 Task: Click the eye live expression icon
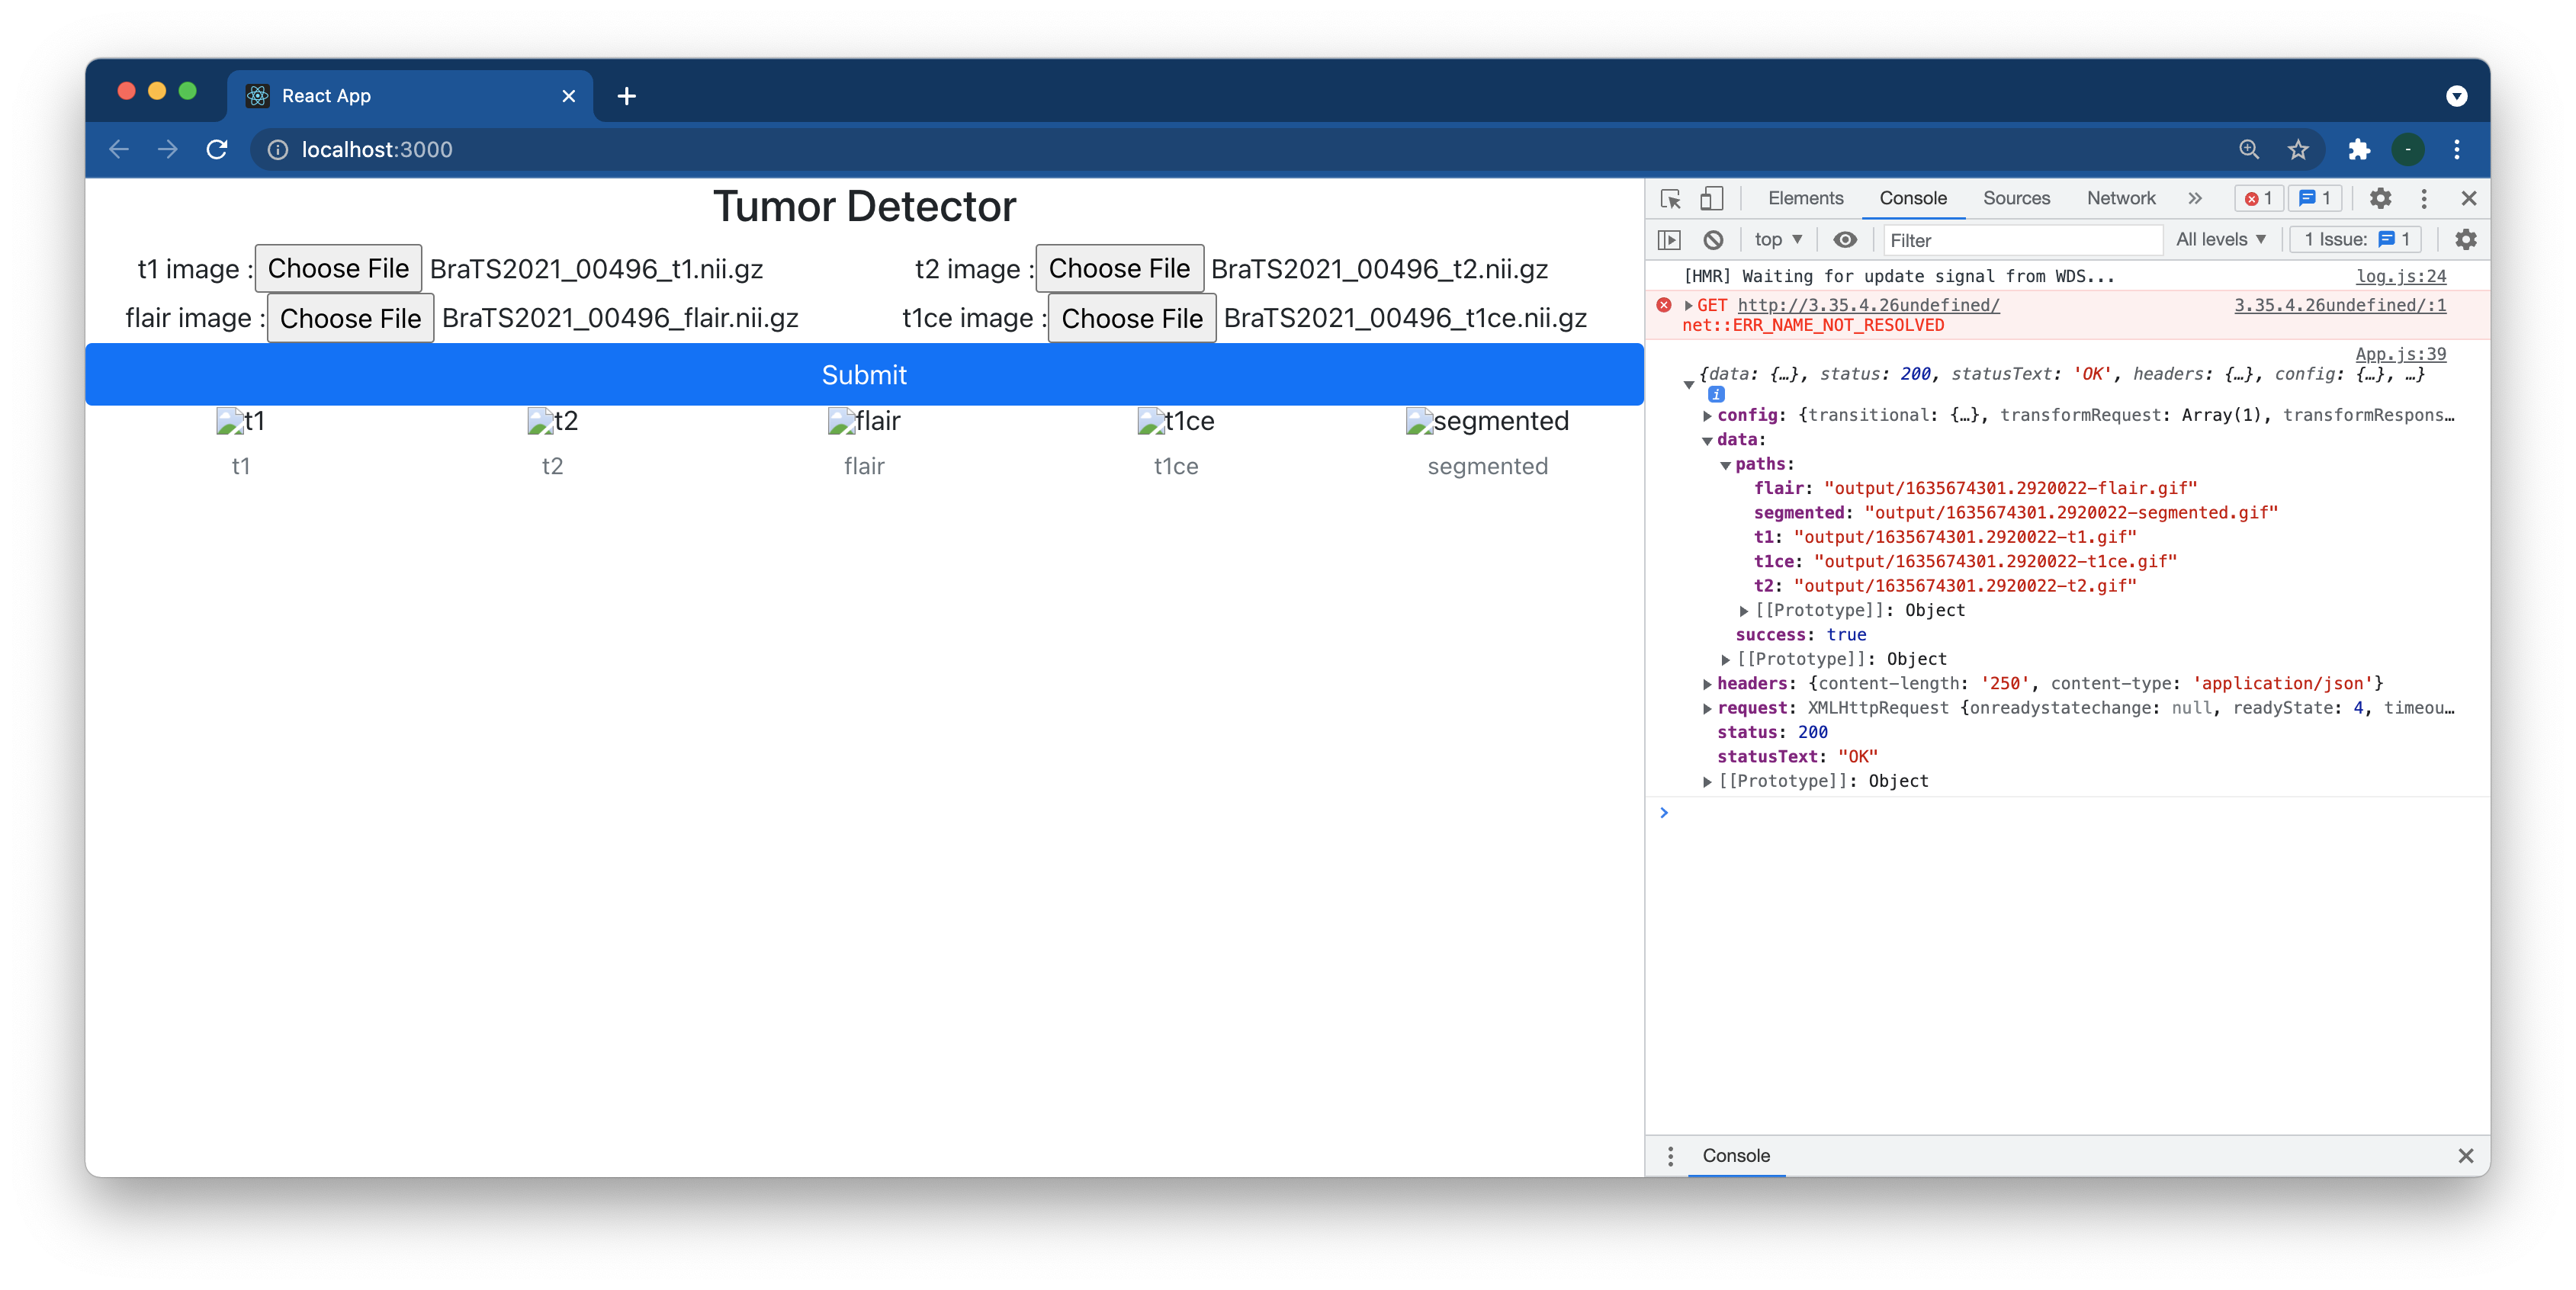pos(1845,240)
